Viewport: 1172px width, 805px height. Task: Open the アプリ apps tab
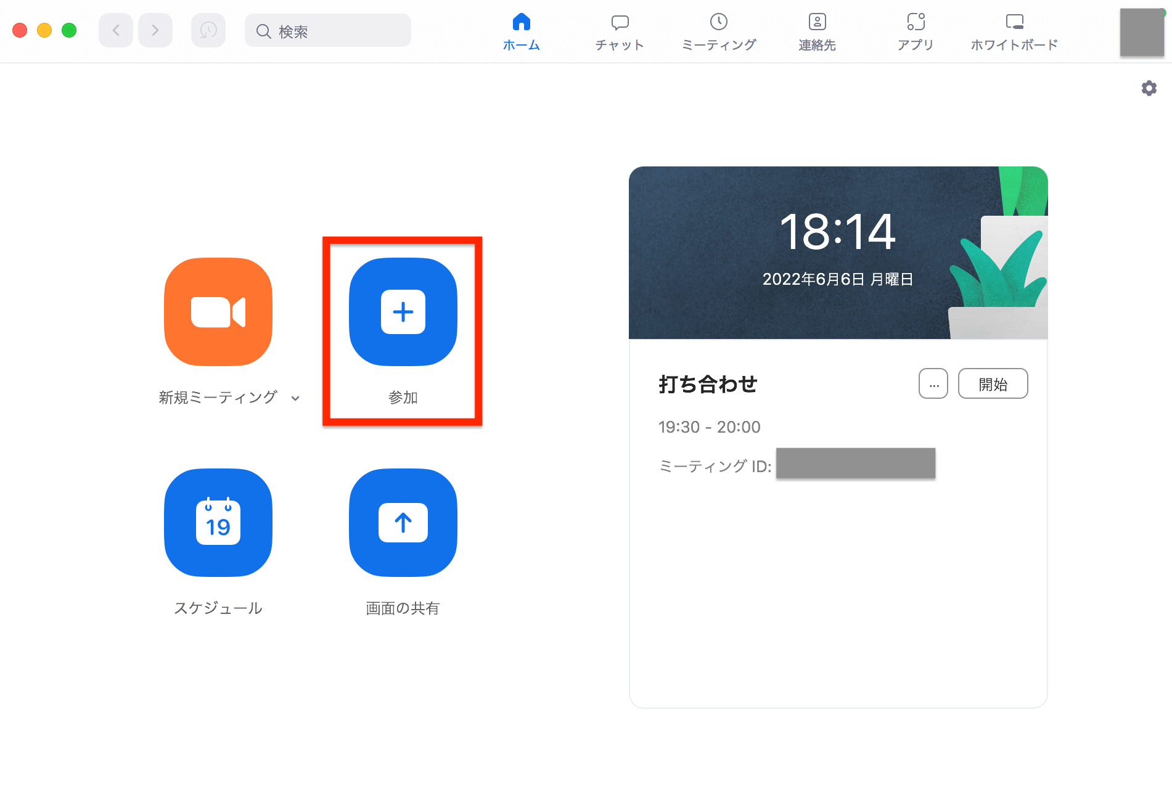(x=916, y=31)
